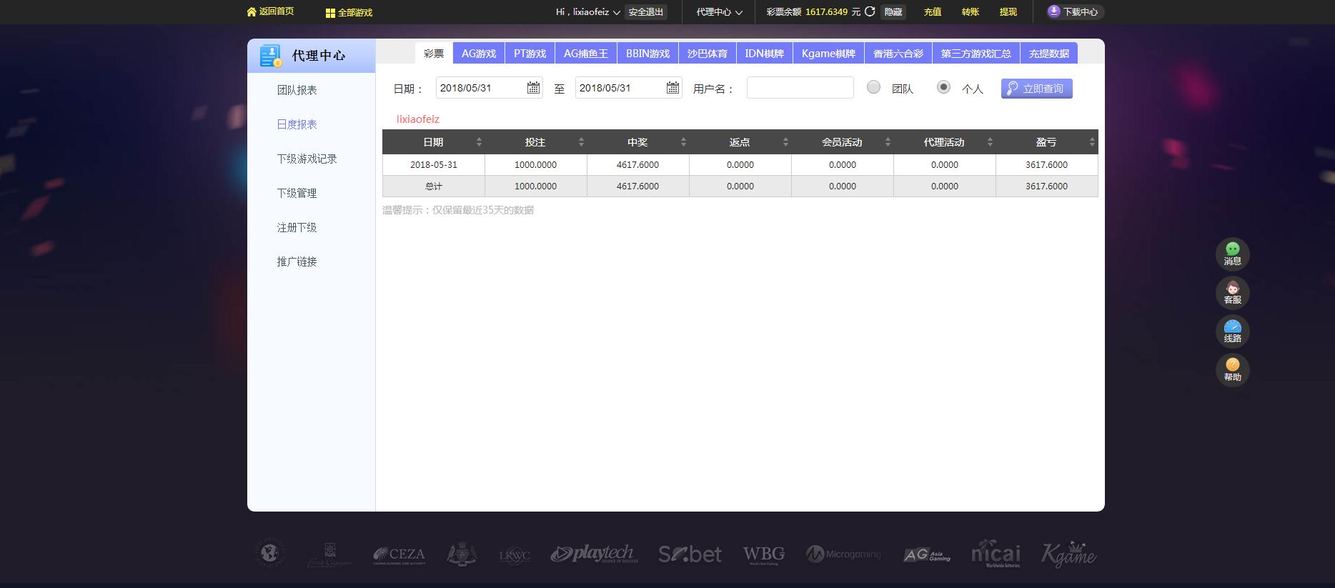This screenshot has width=1335, height=588.
Task: Toggle 隐藏 to hide balance
Action: 893,12
